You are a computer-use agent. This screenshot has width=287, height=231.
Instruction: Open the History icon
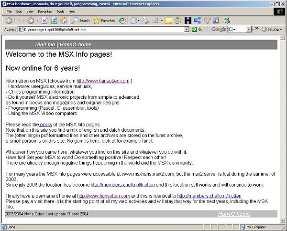(x=122, y=21)
